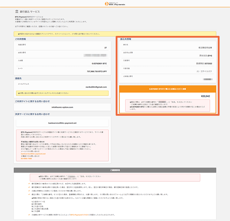Image resolution: width=230 pixels, height=221 pixels.
Task: Click the 連絡先 section heading
Action: pyautogui.click(x=18, y=78)
